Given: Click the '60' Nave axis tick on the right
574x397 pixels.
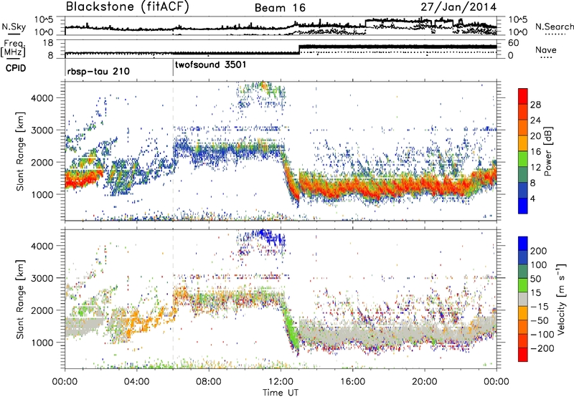Looking at the screenshot, I should (x=514, y=43).
